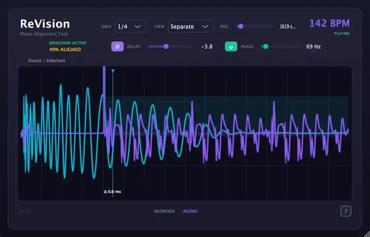This screenshot has height=237, width=370.
Task: Click the PLAYING status indicator
Action: coord(342,34)
